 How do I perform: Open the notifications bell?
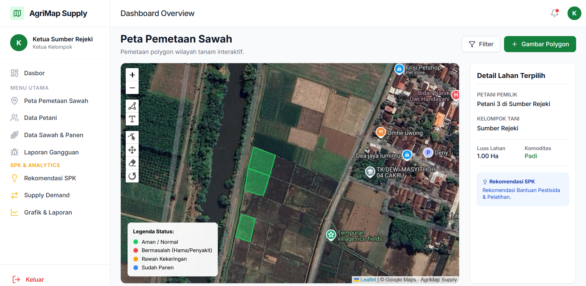[555, 13]
